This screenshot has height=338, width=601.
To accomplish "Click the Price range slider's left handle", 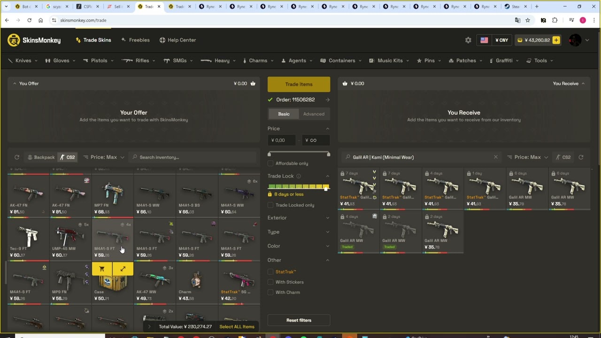I will (x=269, y=154).
